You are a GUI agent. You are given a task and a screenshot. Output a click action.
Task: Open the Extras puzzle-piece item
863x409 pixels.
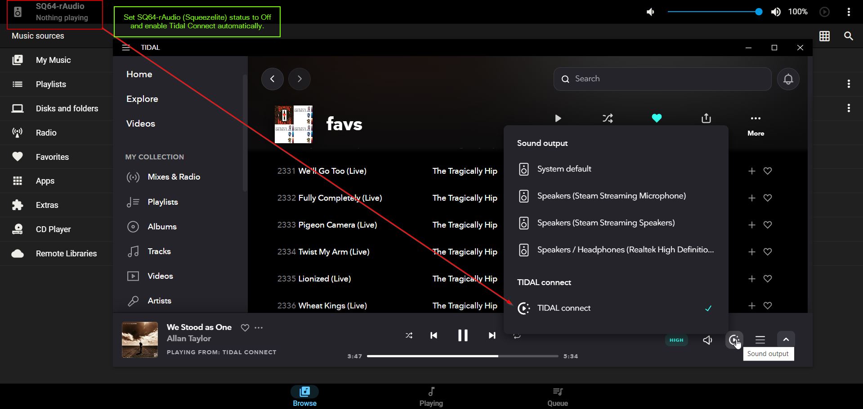click(56, 205)
